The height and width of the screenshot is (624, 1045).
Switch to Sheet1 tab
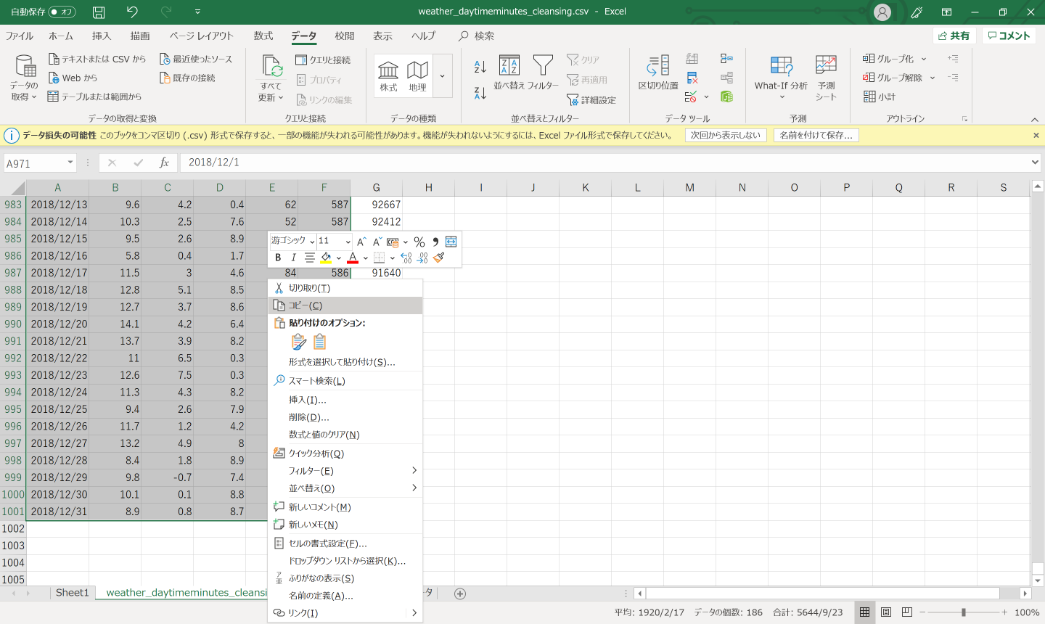coord(73,593)
